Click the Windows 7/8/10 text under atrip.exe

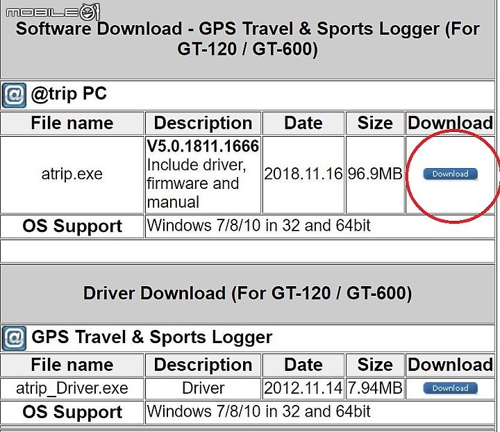(258, 226)
